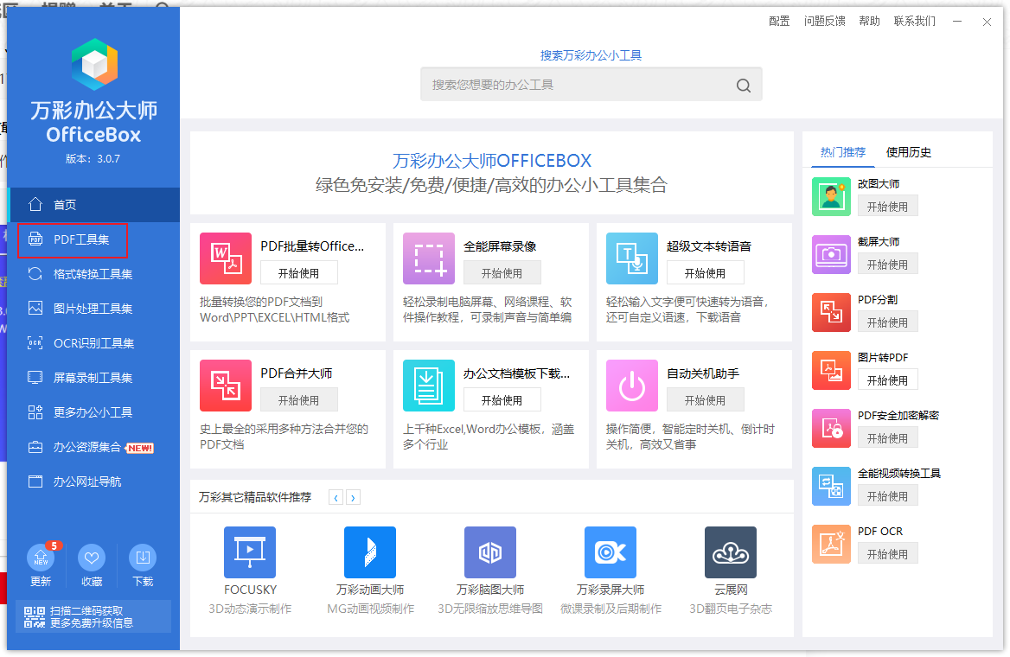This screenshot has height=657, width=1010.
Task: Select 首页 in the sidebar
Action: [93, 205]
